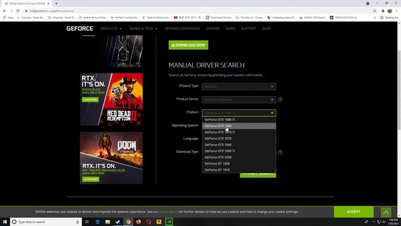The height and width of the screenshot is (226, 401).
Task: Click the help icon beside Product Series
Action: pyautogui.click(x=280, y=100)
